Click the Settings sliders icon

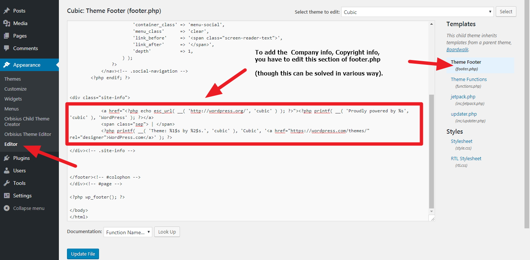[x=7, y=196]
